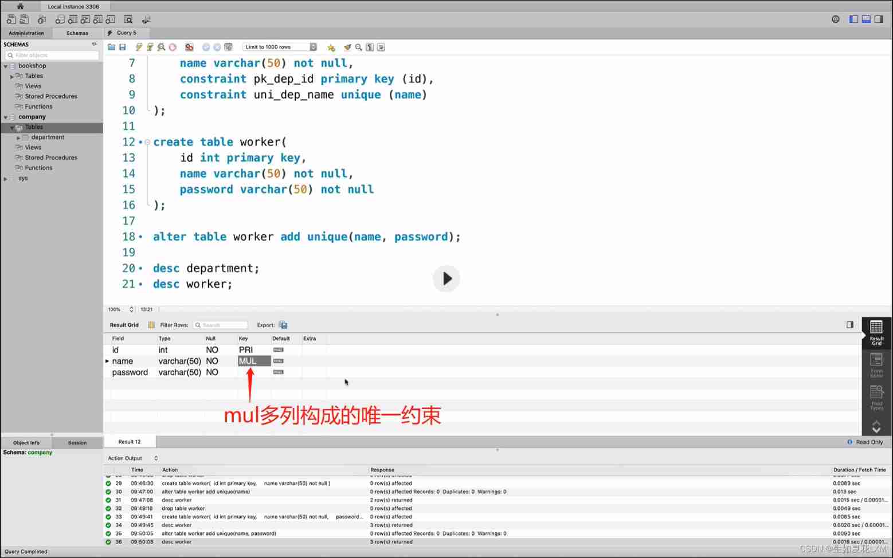
Task: Stop the executing query
Action: point(173,47)
